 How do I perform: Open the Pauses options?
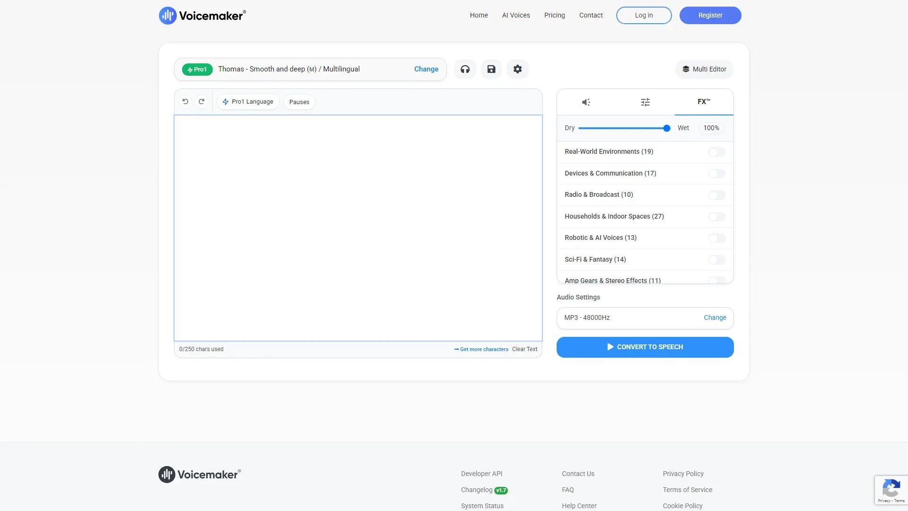click(x=299, y=102)
